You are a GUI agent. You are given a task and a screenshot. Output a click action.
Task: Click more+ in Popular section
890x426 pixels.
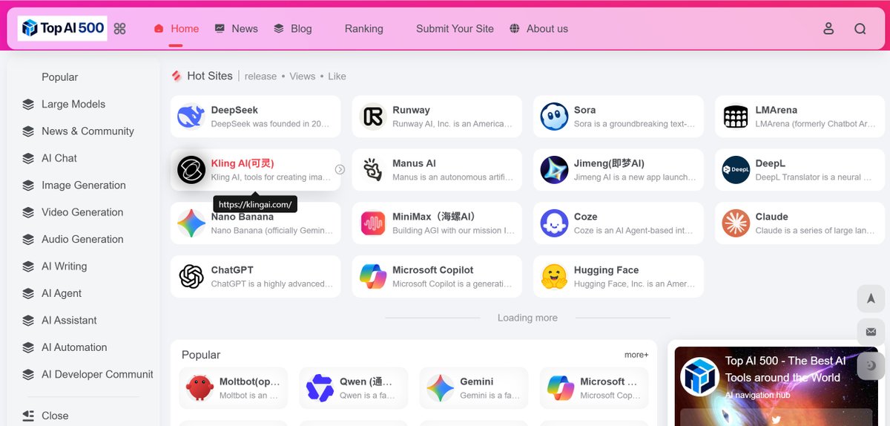(636, 355)
